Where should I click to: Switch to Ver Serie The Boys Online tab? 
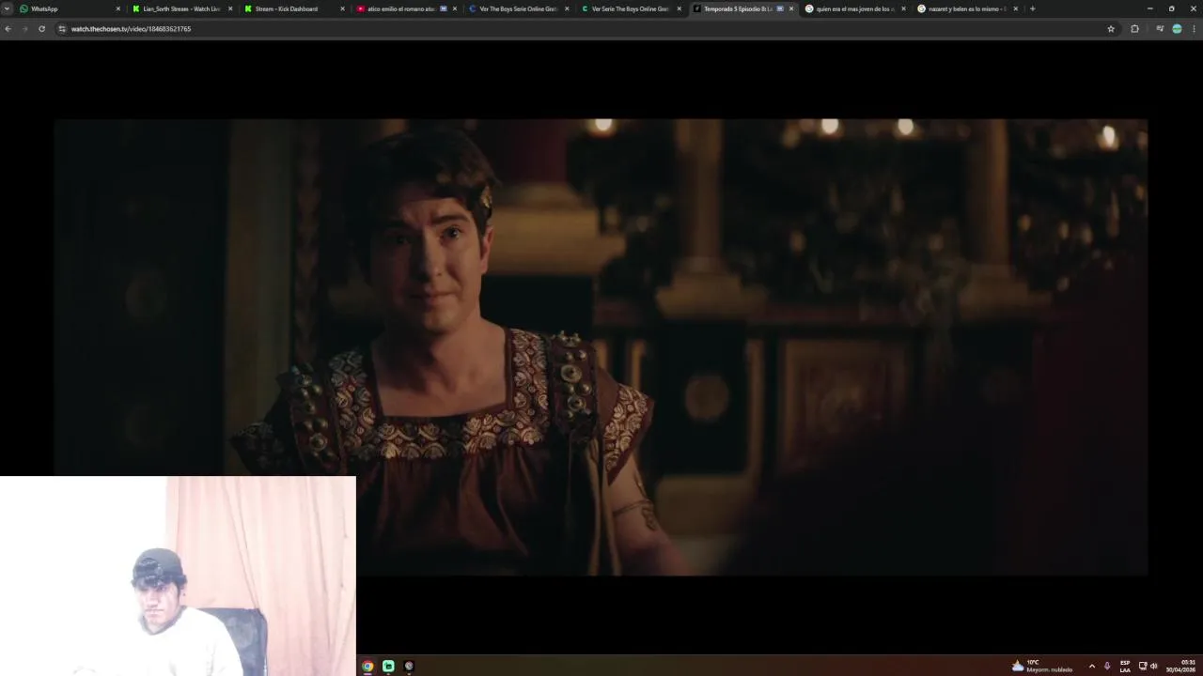(x=630, y=8)
